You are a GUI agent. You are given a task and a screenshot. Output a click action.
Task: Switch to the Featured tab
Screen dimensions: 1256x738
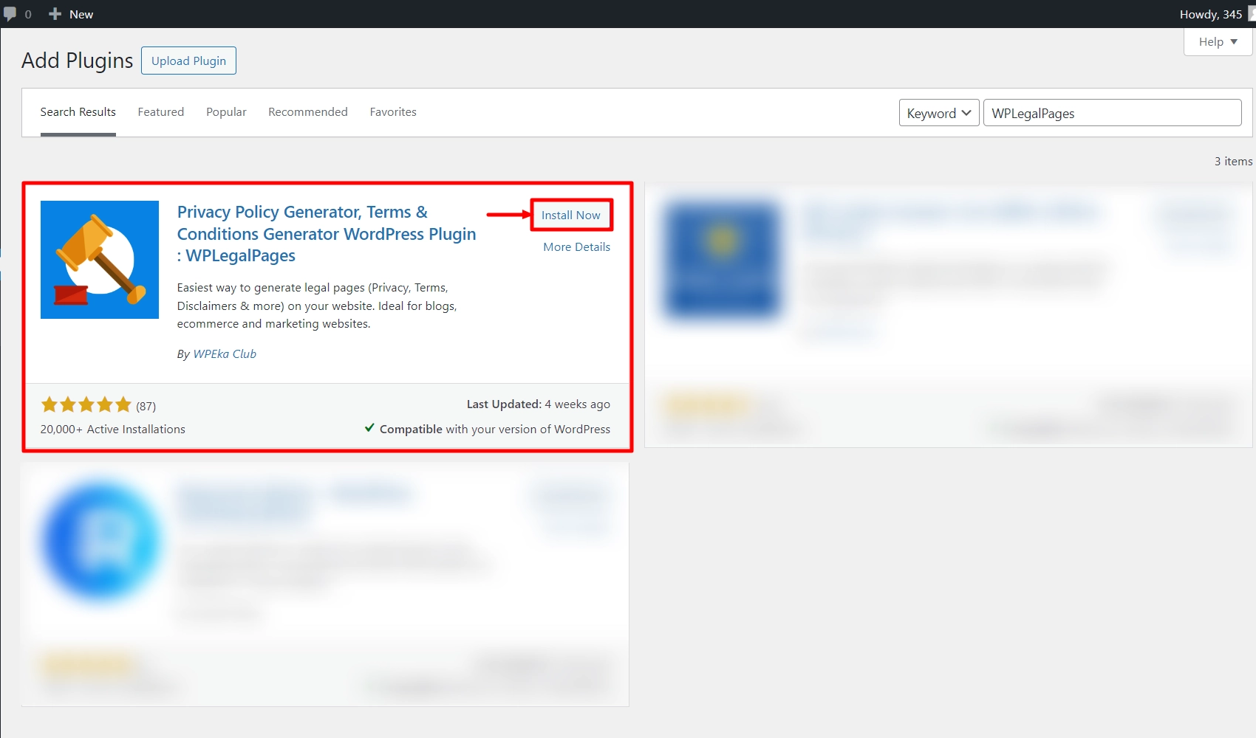pos(160,111)
